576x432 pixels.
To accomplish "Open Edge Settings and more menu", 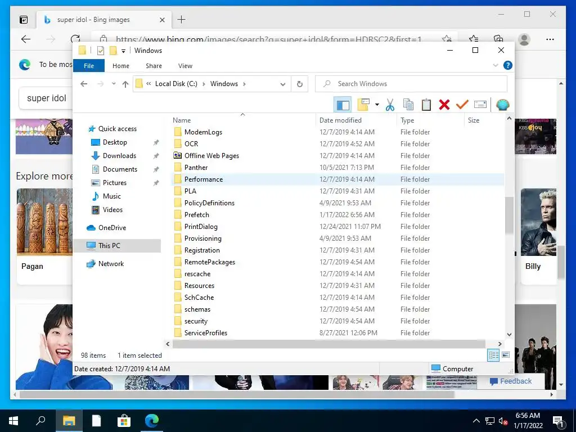I will pyautogui.click(x=550, y=39).
